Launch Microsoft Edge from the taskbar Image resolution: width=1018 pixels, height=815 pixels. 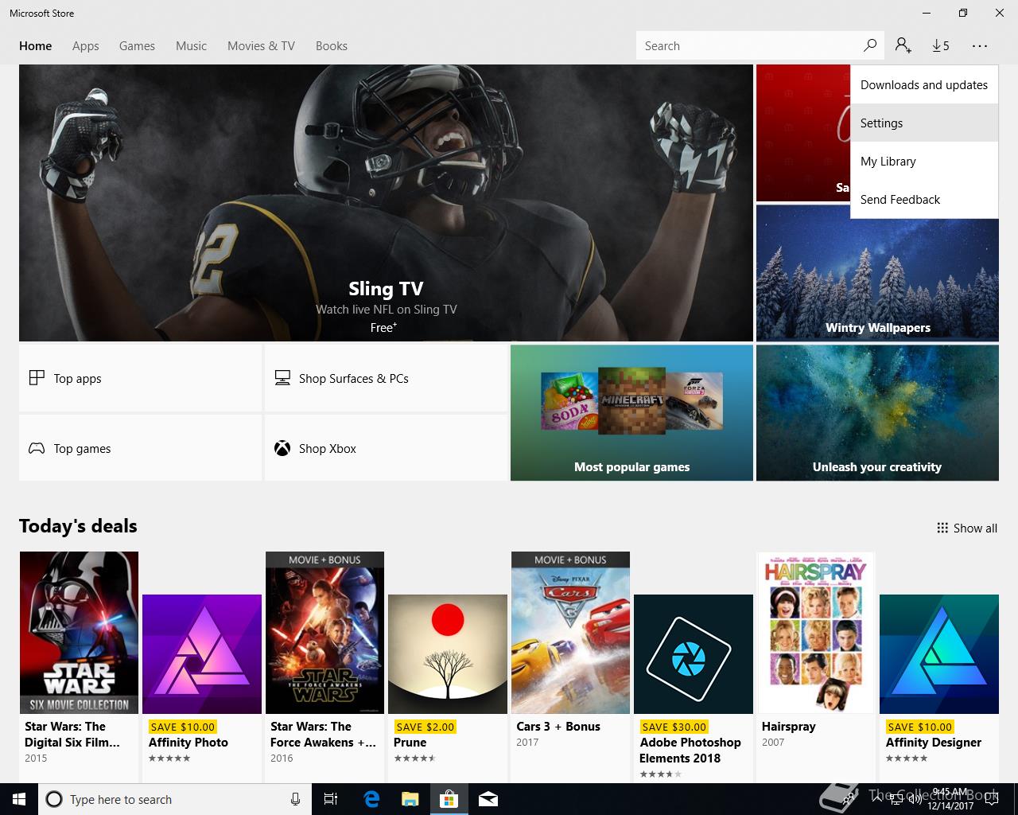pyautogui.click(x=371, y=799)
